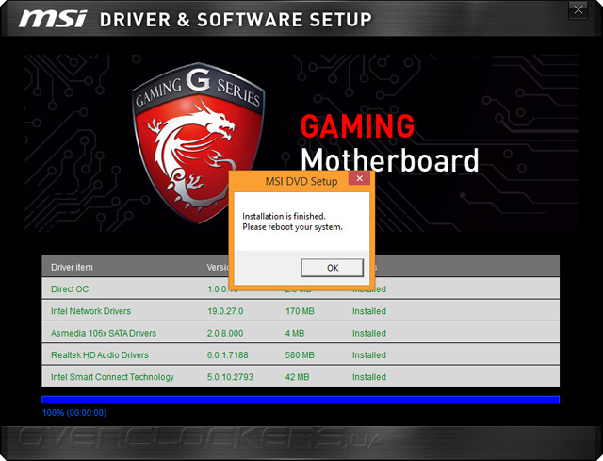Select the Realtek HD Audio Drivers row
This screenshot has width=603, height=461.
click(x=301, y=354)
